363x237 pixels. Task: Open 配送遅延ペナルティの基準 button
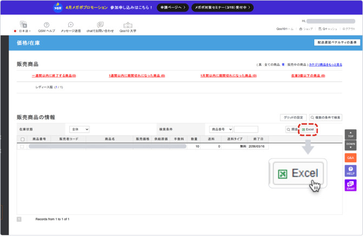[x=337, y=42]
